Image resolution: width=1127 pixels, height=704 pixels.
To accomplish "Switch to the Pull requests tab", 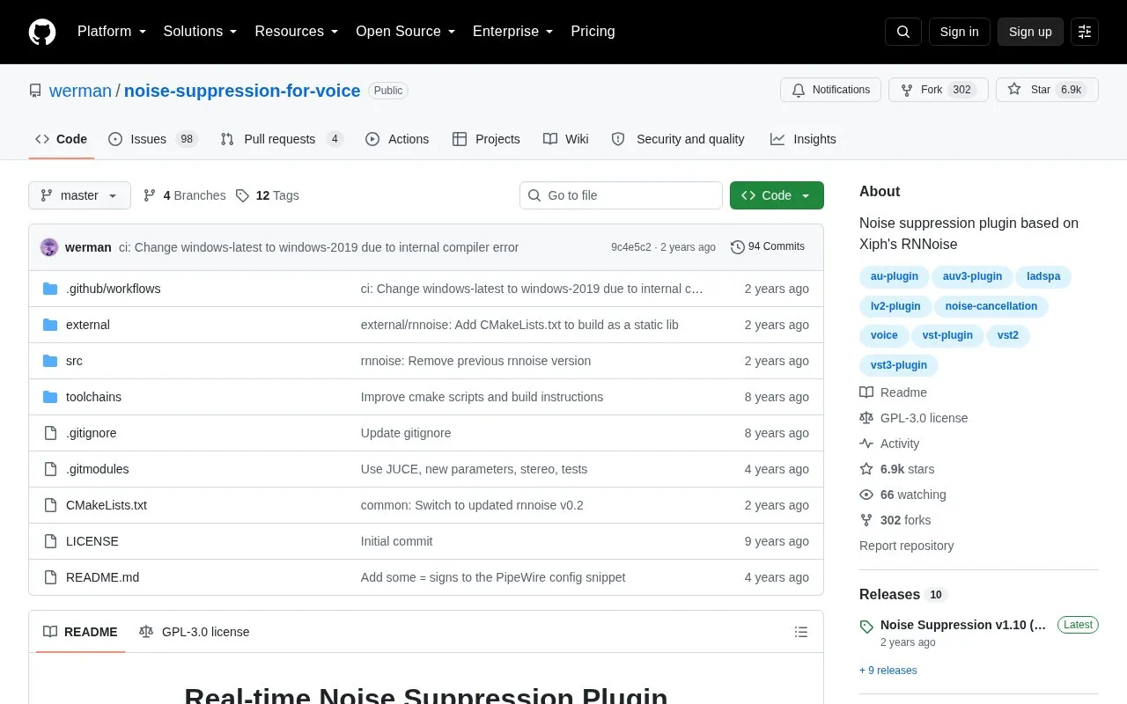I will [282, 139].
